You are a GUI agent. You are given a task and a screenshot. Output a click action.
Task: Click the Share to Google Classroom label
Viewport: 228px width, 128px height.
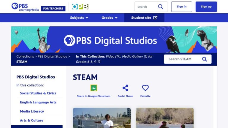94,96
